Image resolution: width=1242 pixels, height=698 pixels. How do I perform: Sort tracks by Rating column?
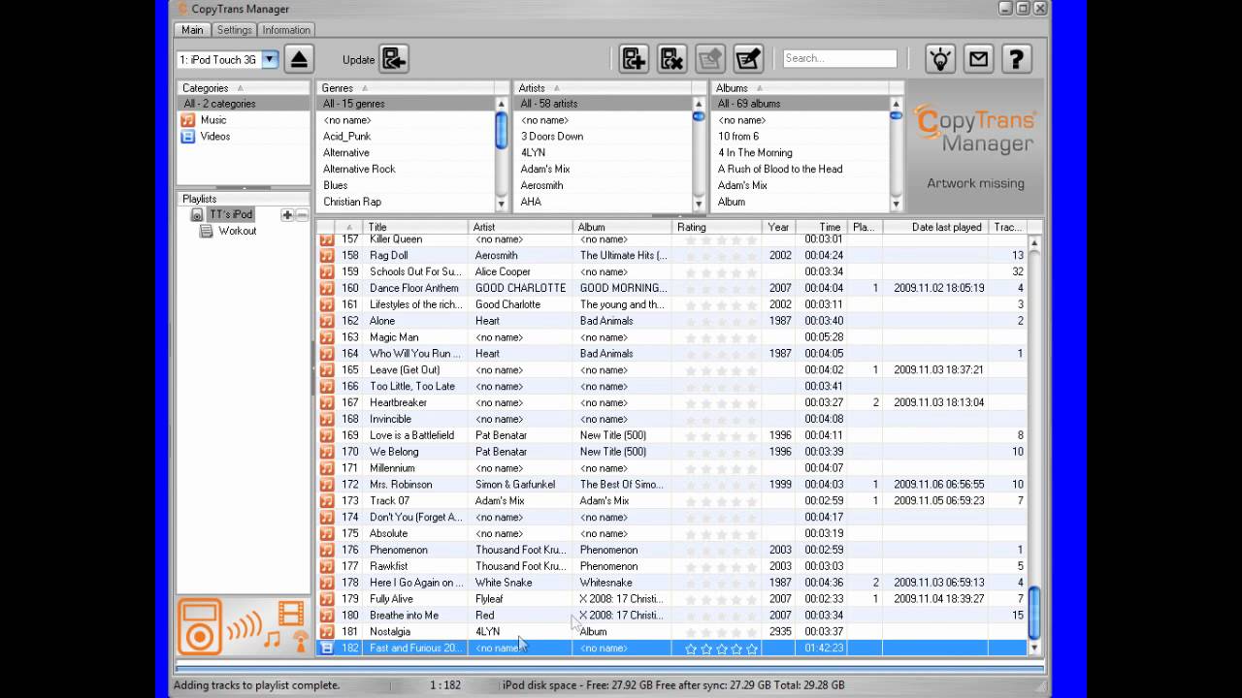point(717,227)
